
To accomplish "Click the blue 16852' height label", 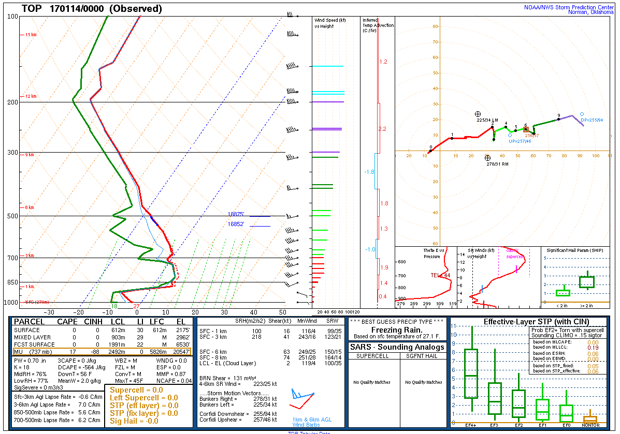I will [236, 224].
